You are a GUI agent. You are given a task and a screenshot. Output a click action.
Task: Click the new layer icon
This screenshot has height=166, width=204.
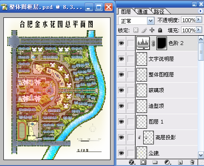(x=180, y=162)
